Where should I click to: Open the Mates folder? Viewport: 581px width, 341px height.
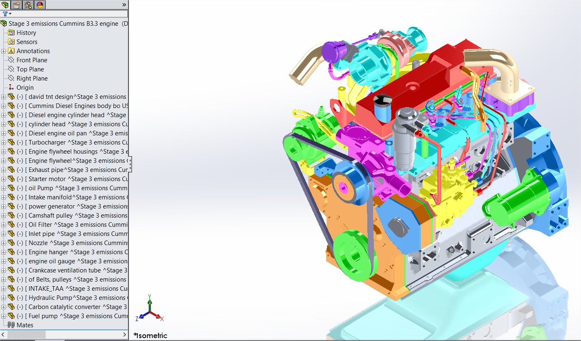point(24,325)
